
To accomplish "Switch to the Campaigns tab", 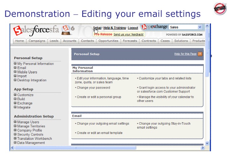I will (x=37, y=41).
